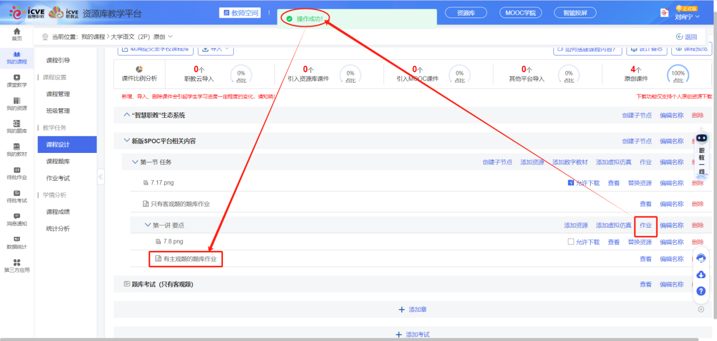Open 消息通知 sidebar icon

[16, 219]
